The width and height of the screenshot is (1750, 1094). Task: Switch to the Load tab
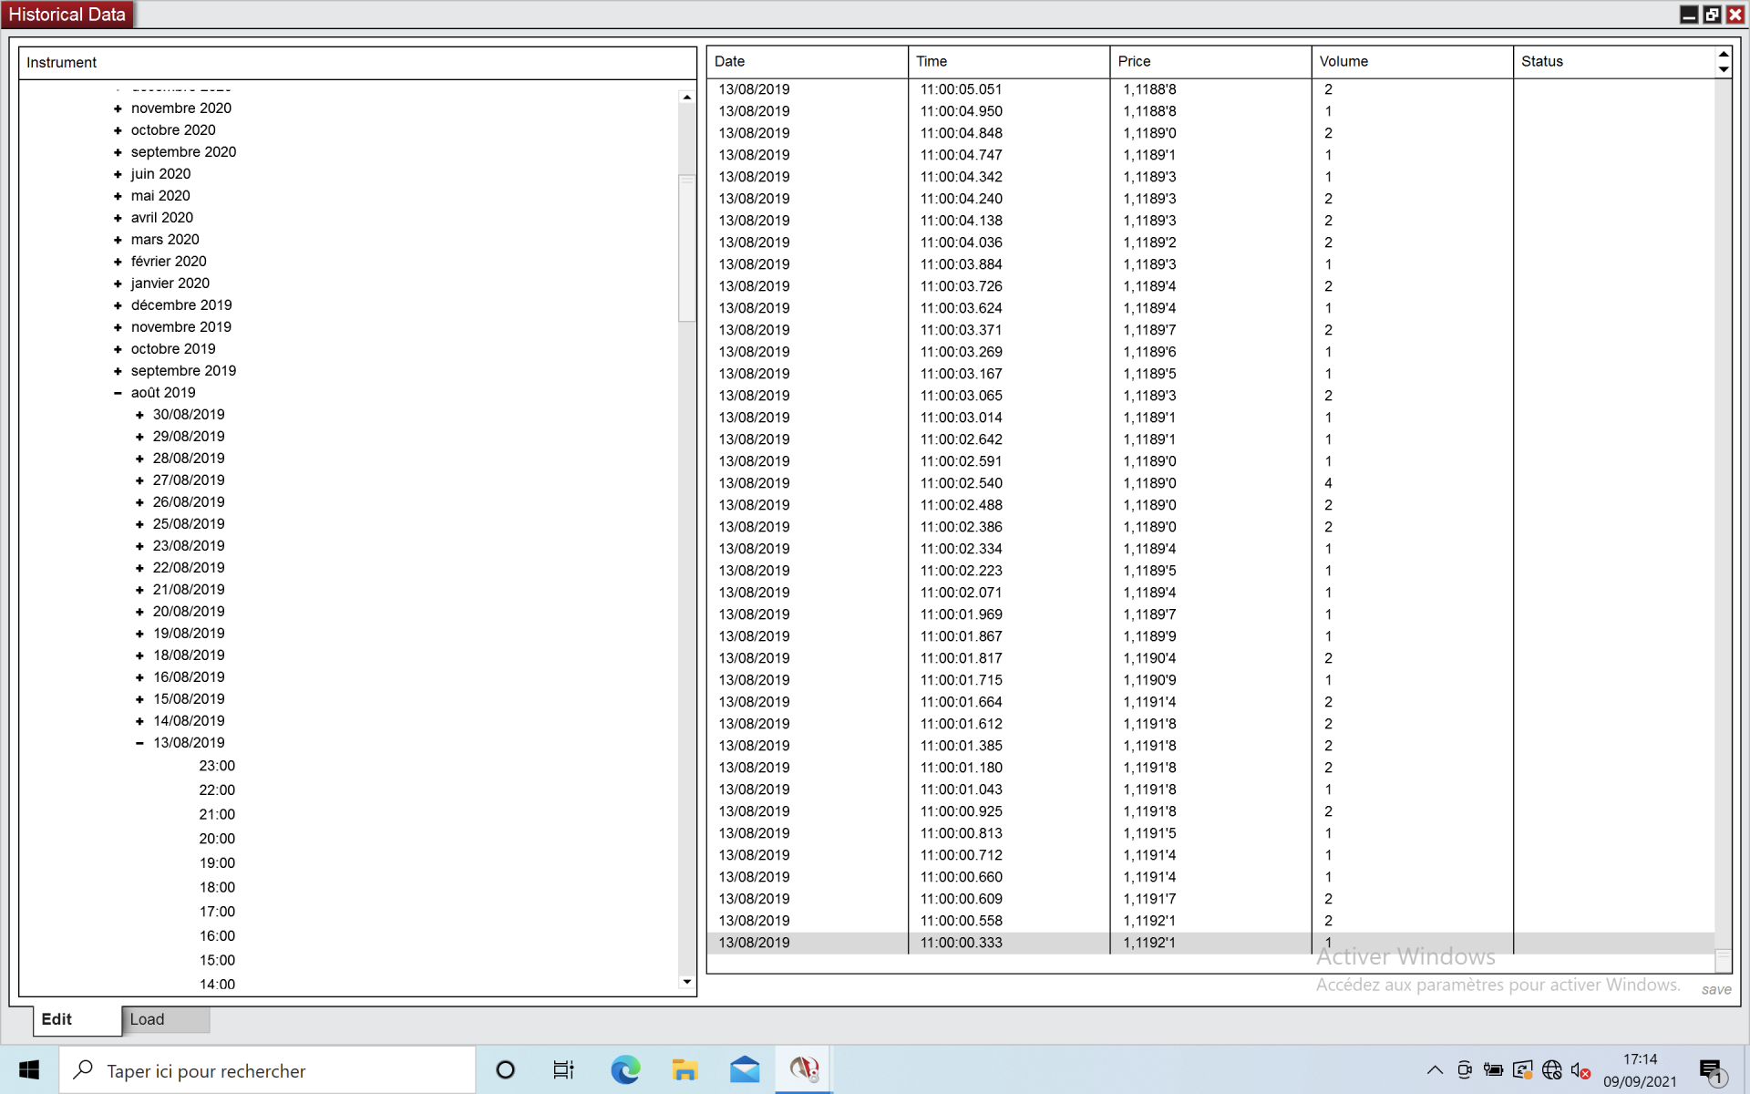pos(148,1019)
